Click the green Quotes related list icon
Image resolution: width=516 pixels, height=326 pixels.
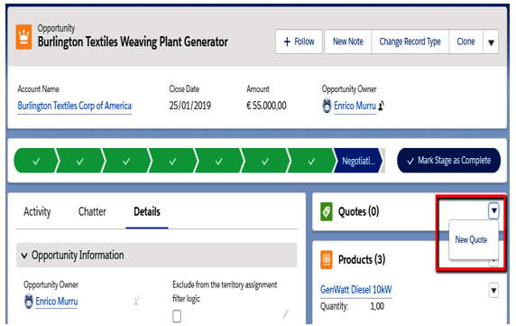[x=327, y=211]
